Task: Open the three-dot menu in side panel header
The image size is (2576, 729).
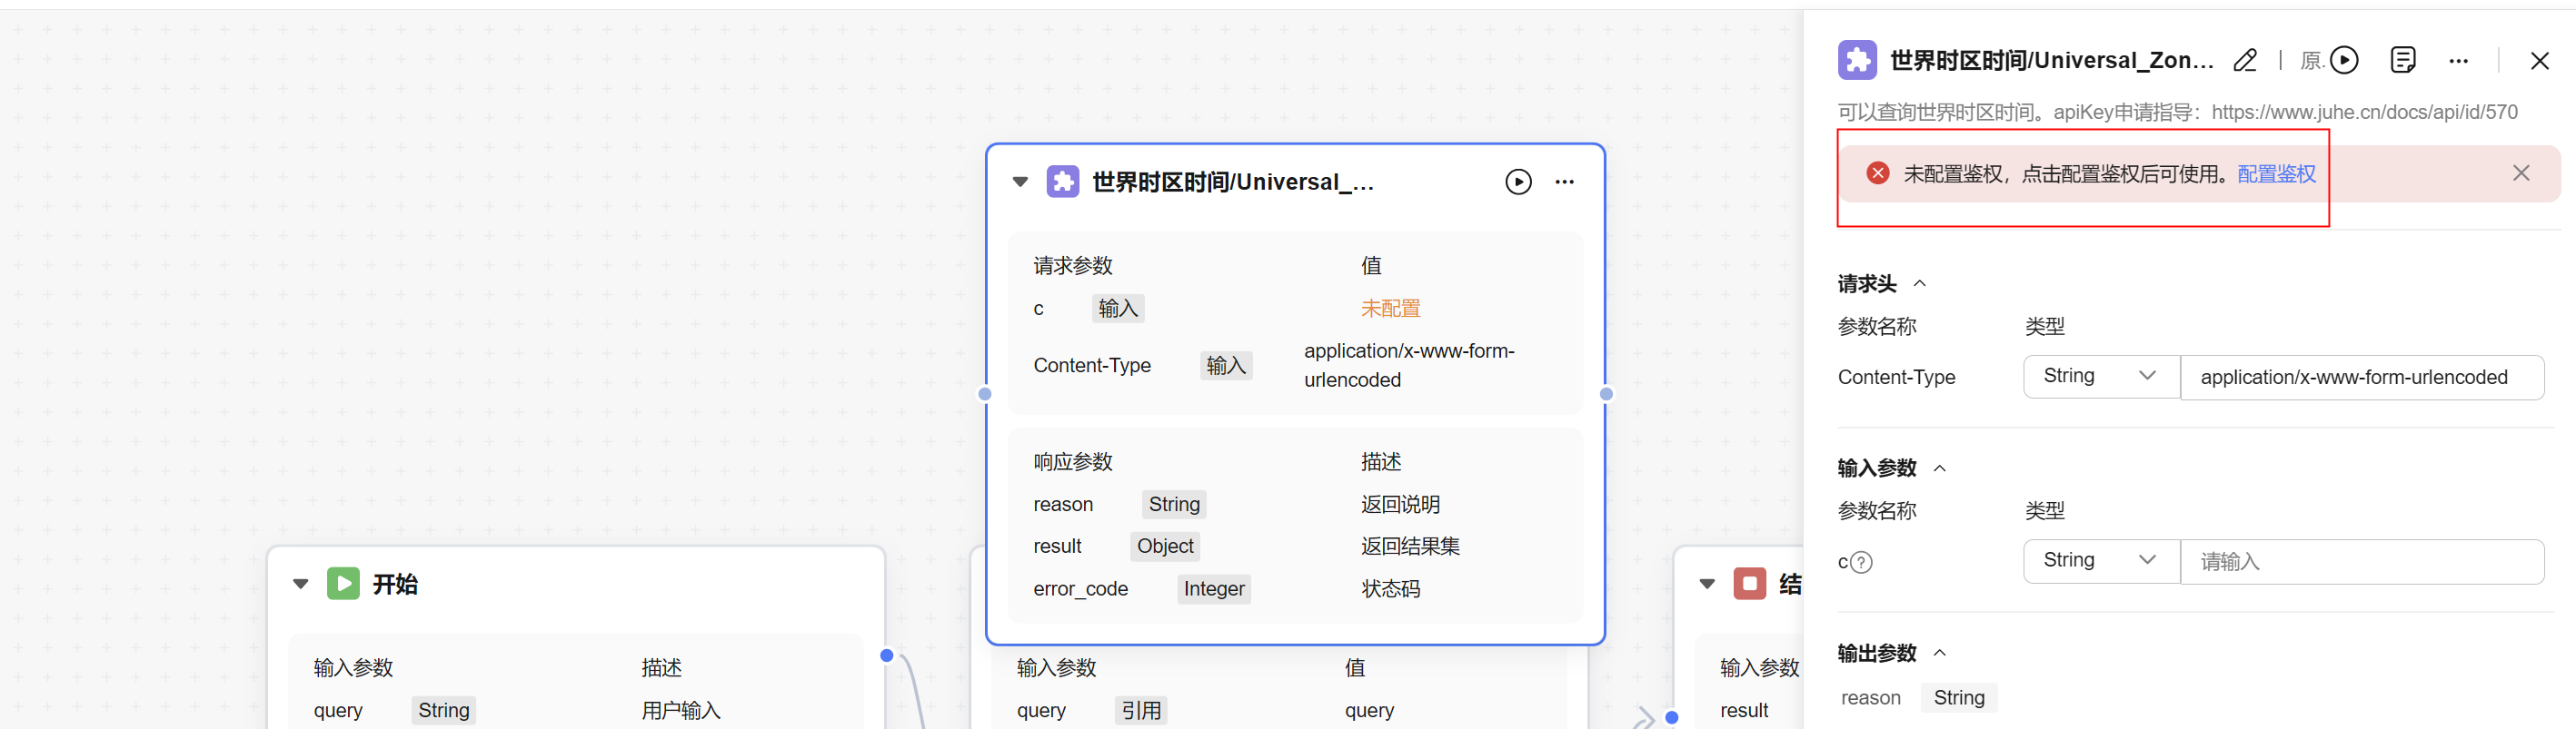Action: [2459, 61]
